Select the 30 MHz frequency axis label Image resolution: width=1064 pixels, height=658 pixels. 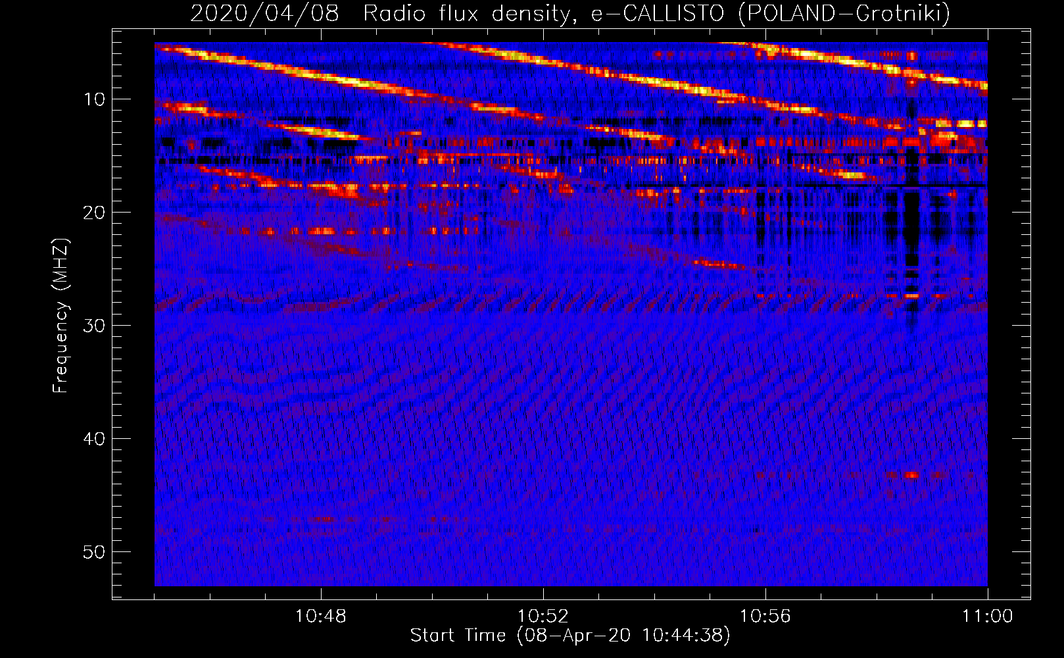(95, 326)
